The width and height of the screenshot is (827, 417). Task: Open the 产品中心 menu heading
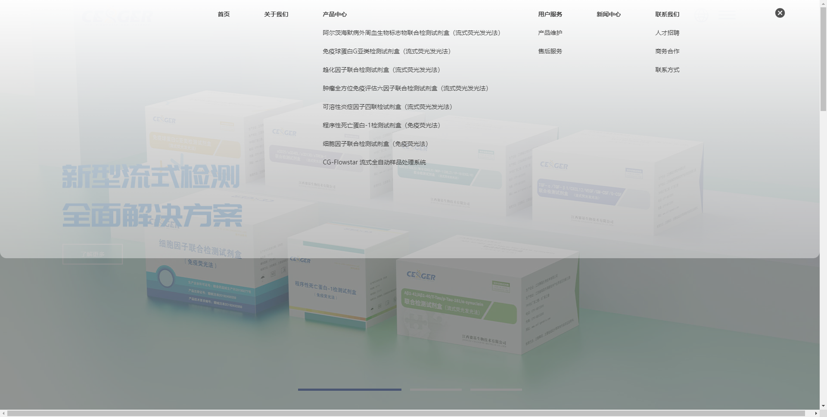pos(335,14)
